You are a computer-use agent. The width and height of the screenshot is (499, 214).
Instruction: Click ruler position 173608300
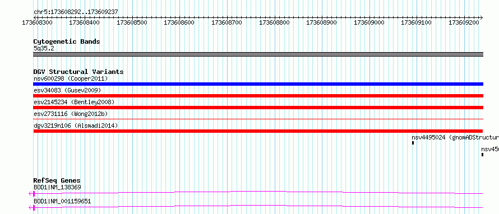(x=38, y=22)
